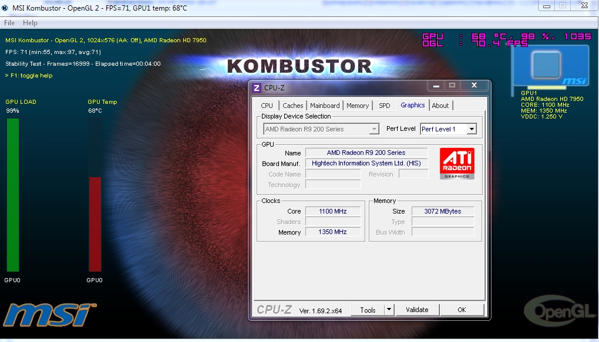Click the 'F1: toggle help' text
599x342 pixels.
point(31,76)
